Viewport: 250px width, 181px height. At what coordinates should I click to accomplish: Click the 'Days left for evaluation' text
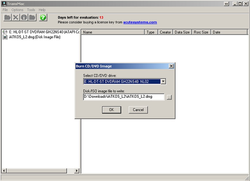78,17
